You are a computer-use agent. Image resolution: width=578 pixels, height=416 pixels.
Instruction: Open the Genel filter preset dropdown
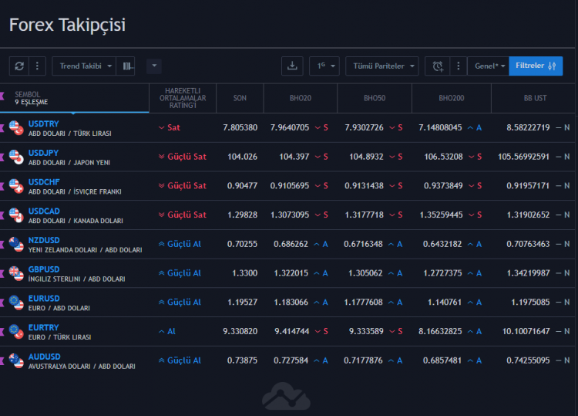point(488,66)
